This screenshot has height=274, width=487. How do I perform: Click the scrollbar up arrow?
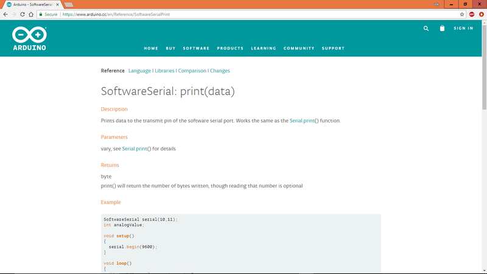click(x=484, y=23)
